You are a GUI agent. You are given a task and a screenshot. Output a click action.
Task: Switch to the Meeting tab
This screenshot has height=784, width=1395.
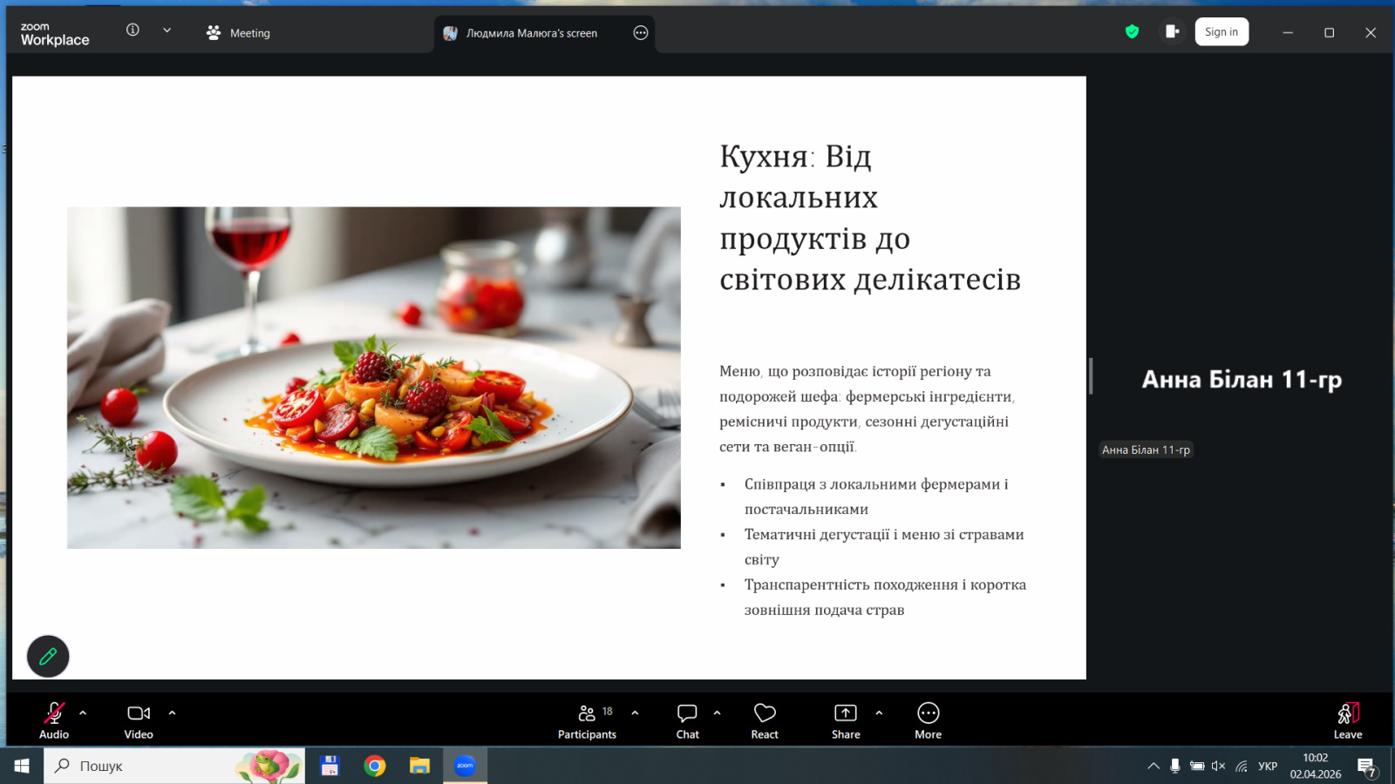[x=238, y=33]
